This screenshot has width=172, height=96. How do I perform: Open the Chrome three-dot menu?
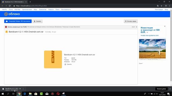[x=170, y=6]
